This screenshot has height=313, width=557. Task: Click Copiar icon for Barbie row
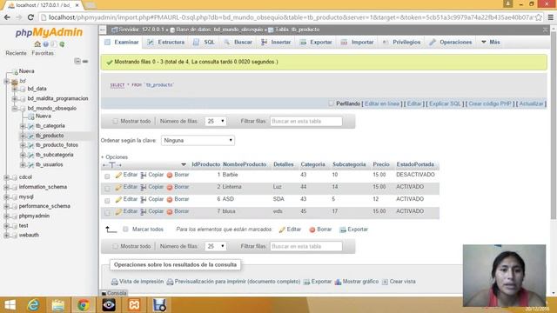pos(144,175)
